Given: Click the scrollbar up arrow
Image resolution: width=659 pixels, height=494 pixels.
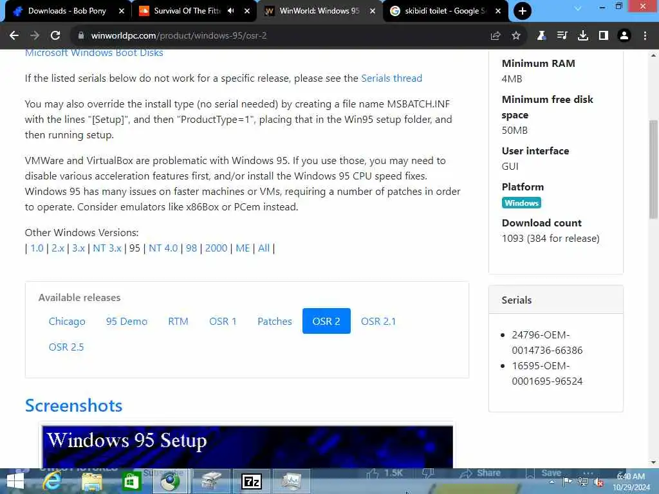Looking at the screenshot, I should [x=654, y=55].
